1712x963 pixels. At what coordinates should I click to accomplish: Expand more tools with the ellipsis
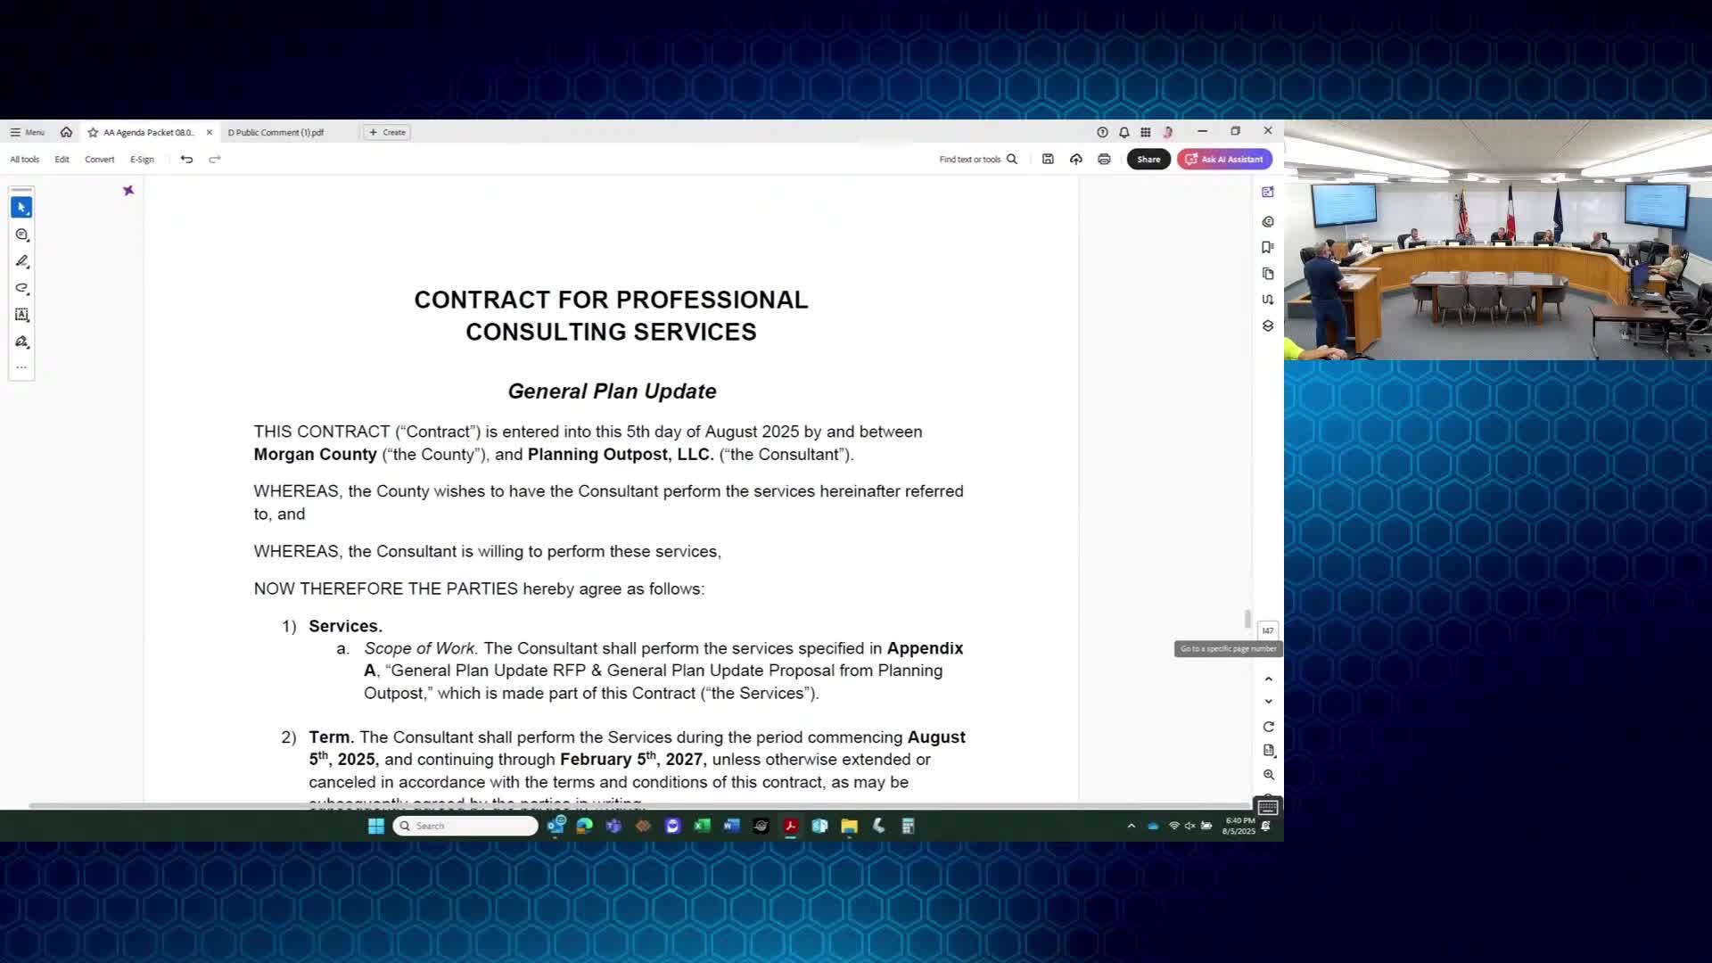(x=21, y=366)
